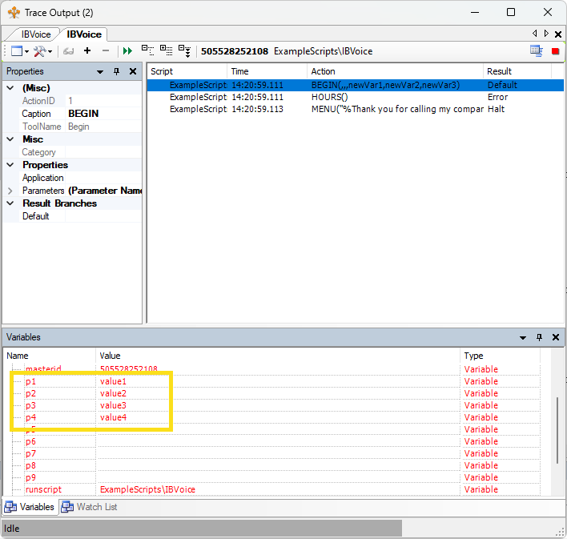Click the minus icon in the toolbar
This screenshot has height=539, width=567.
click(x=105, y=51)
